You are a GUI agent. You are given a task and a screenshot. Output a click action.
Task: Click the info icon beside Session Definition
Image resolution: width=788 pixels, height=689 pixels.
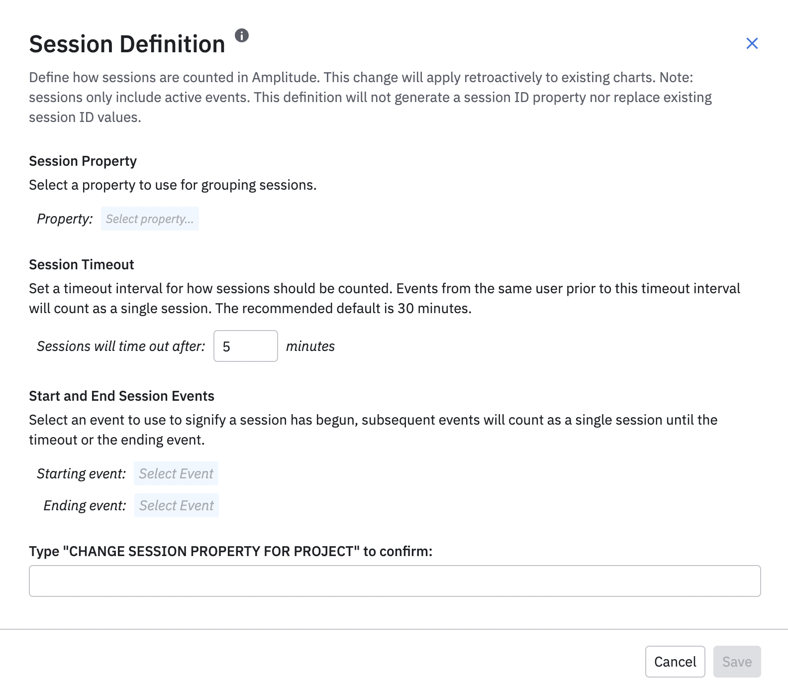pyautogui.click(x=242, y=35)
